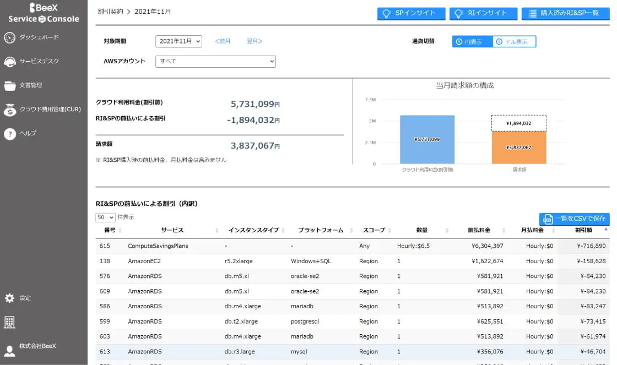Screen dimensions: 617x365
Task: Click the r5.2xlarge instance type cell
Action: [x=239, y=261]
